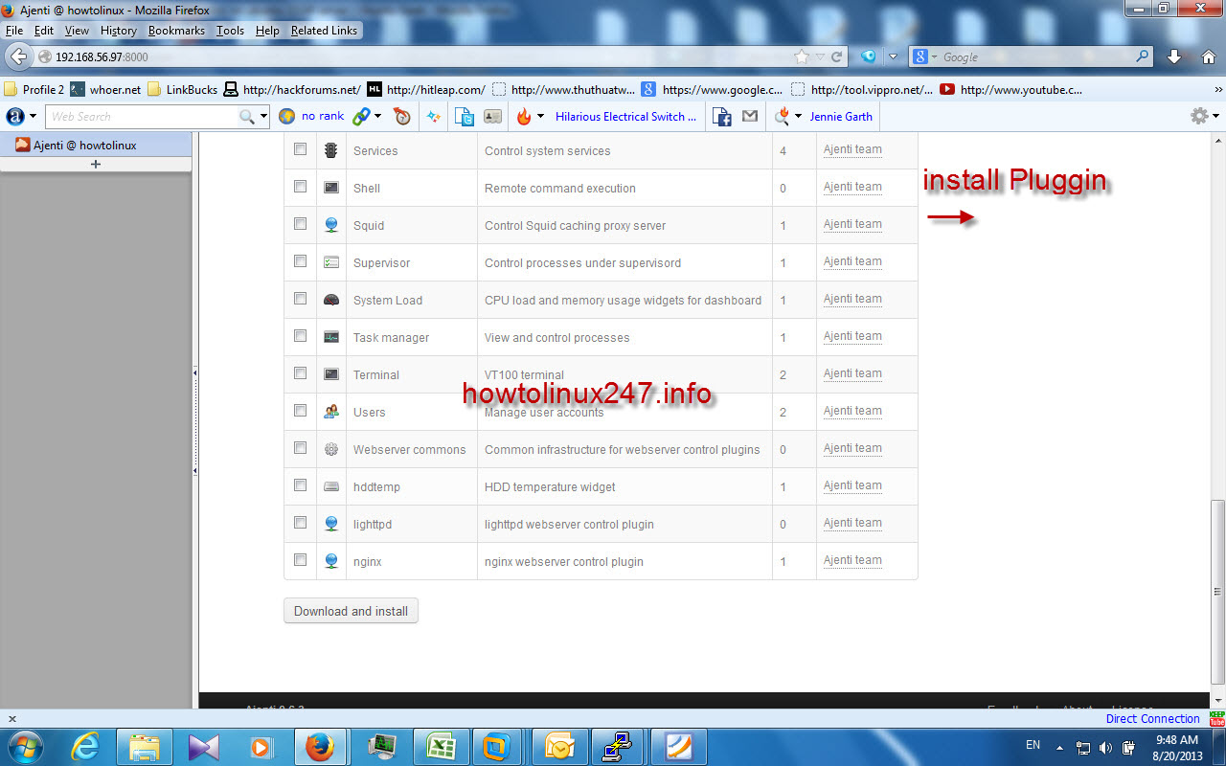This screenshot has height=766, width=1226.
Task: Open the File menu
Action: tap(14, 31)
